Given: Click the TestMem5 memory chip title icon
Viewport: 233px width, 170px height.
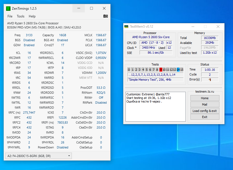Looking at the screenshot, I should 126,27.
